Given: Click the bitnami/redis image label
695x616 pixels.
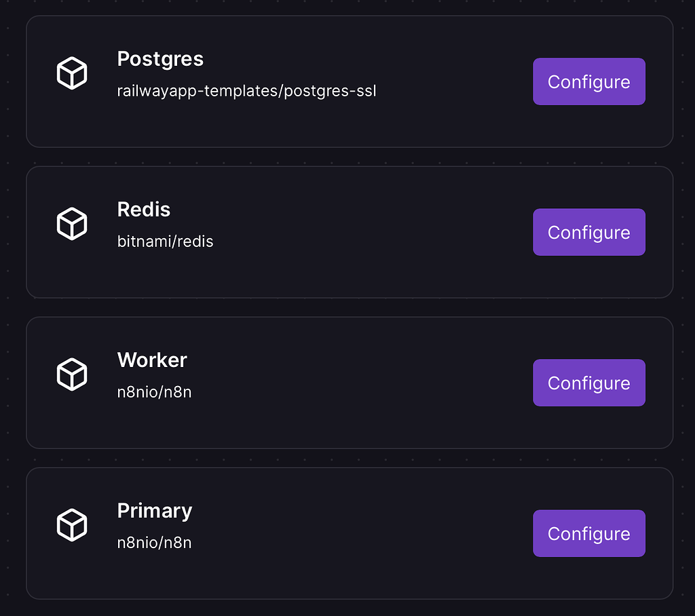Looking at the screenshot, I should tap(165, 242).
